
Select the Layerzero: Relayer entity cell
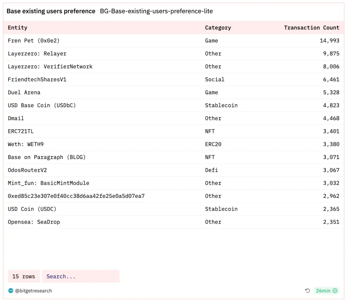(x=37, y=54)
